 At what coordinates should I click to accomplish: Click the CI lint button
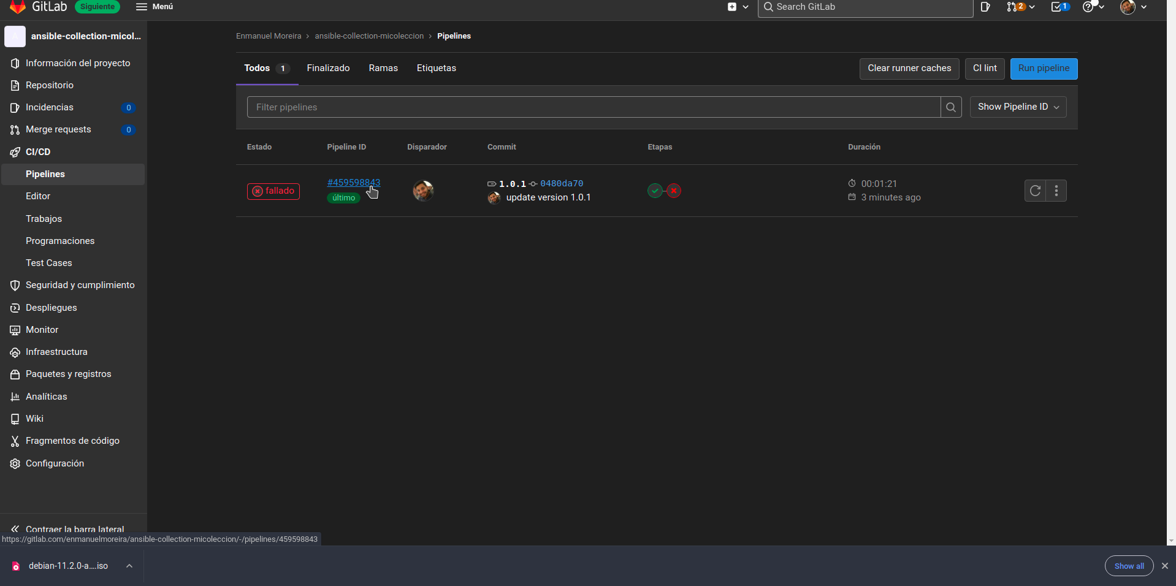point(985,69)
